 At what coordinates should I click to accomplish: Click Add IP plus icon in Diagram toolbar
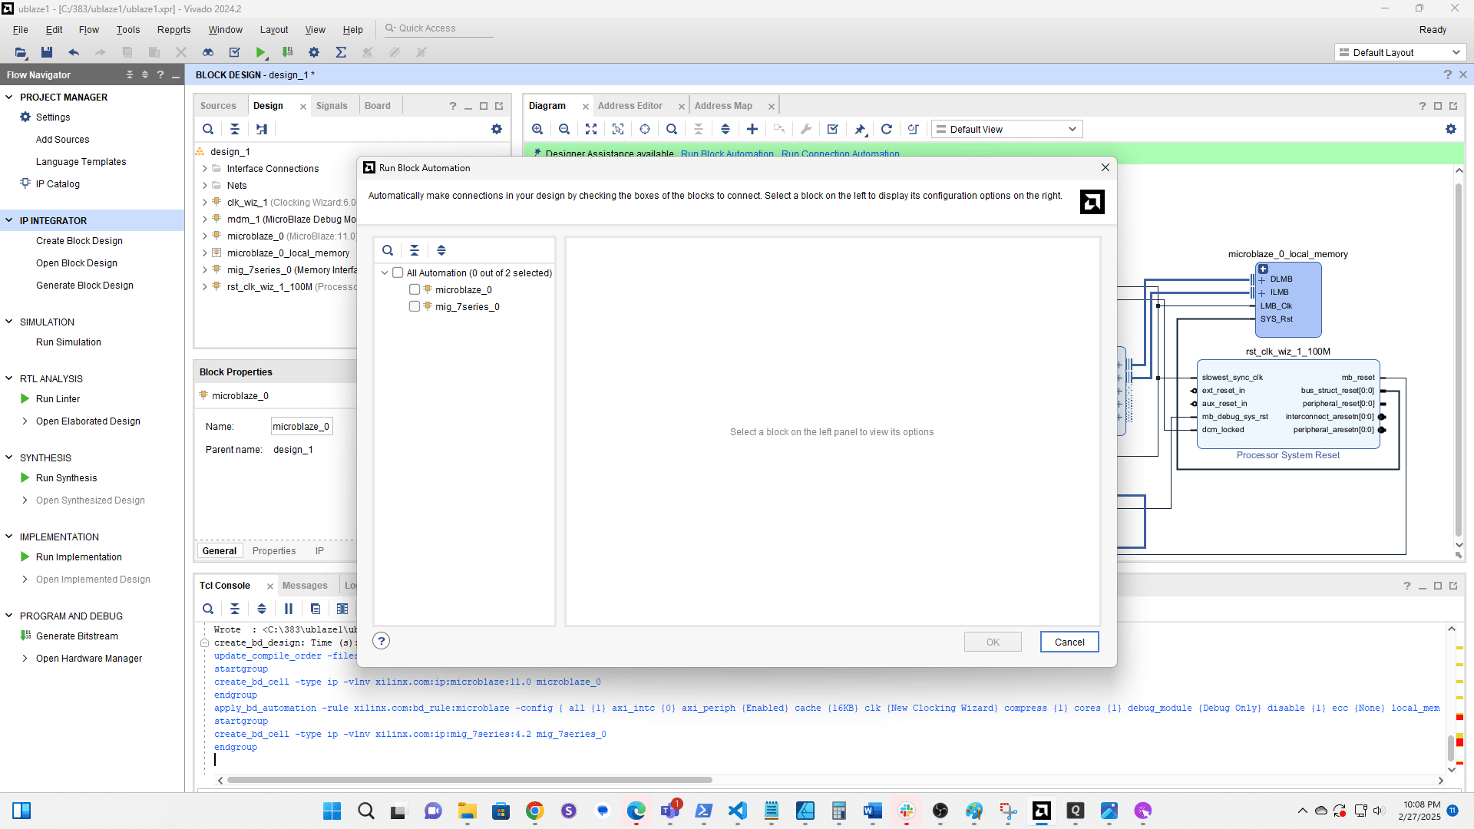[x=752, y=129]
